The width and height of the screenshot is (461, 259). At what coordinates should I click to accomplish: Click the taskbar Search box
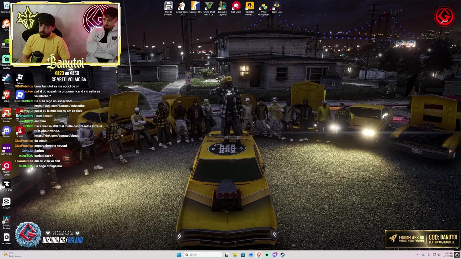(202, 255)
